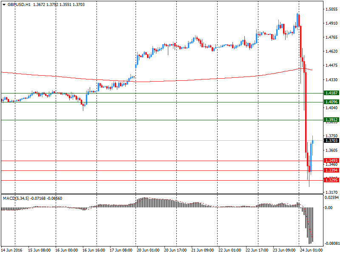Click the 1.4330 price scale value

[x=331, y=80]
